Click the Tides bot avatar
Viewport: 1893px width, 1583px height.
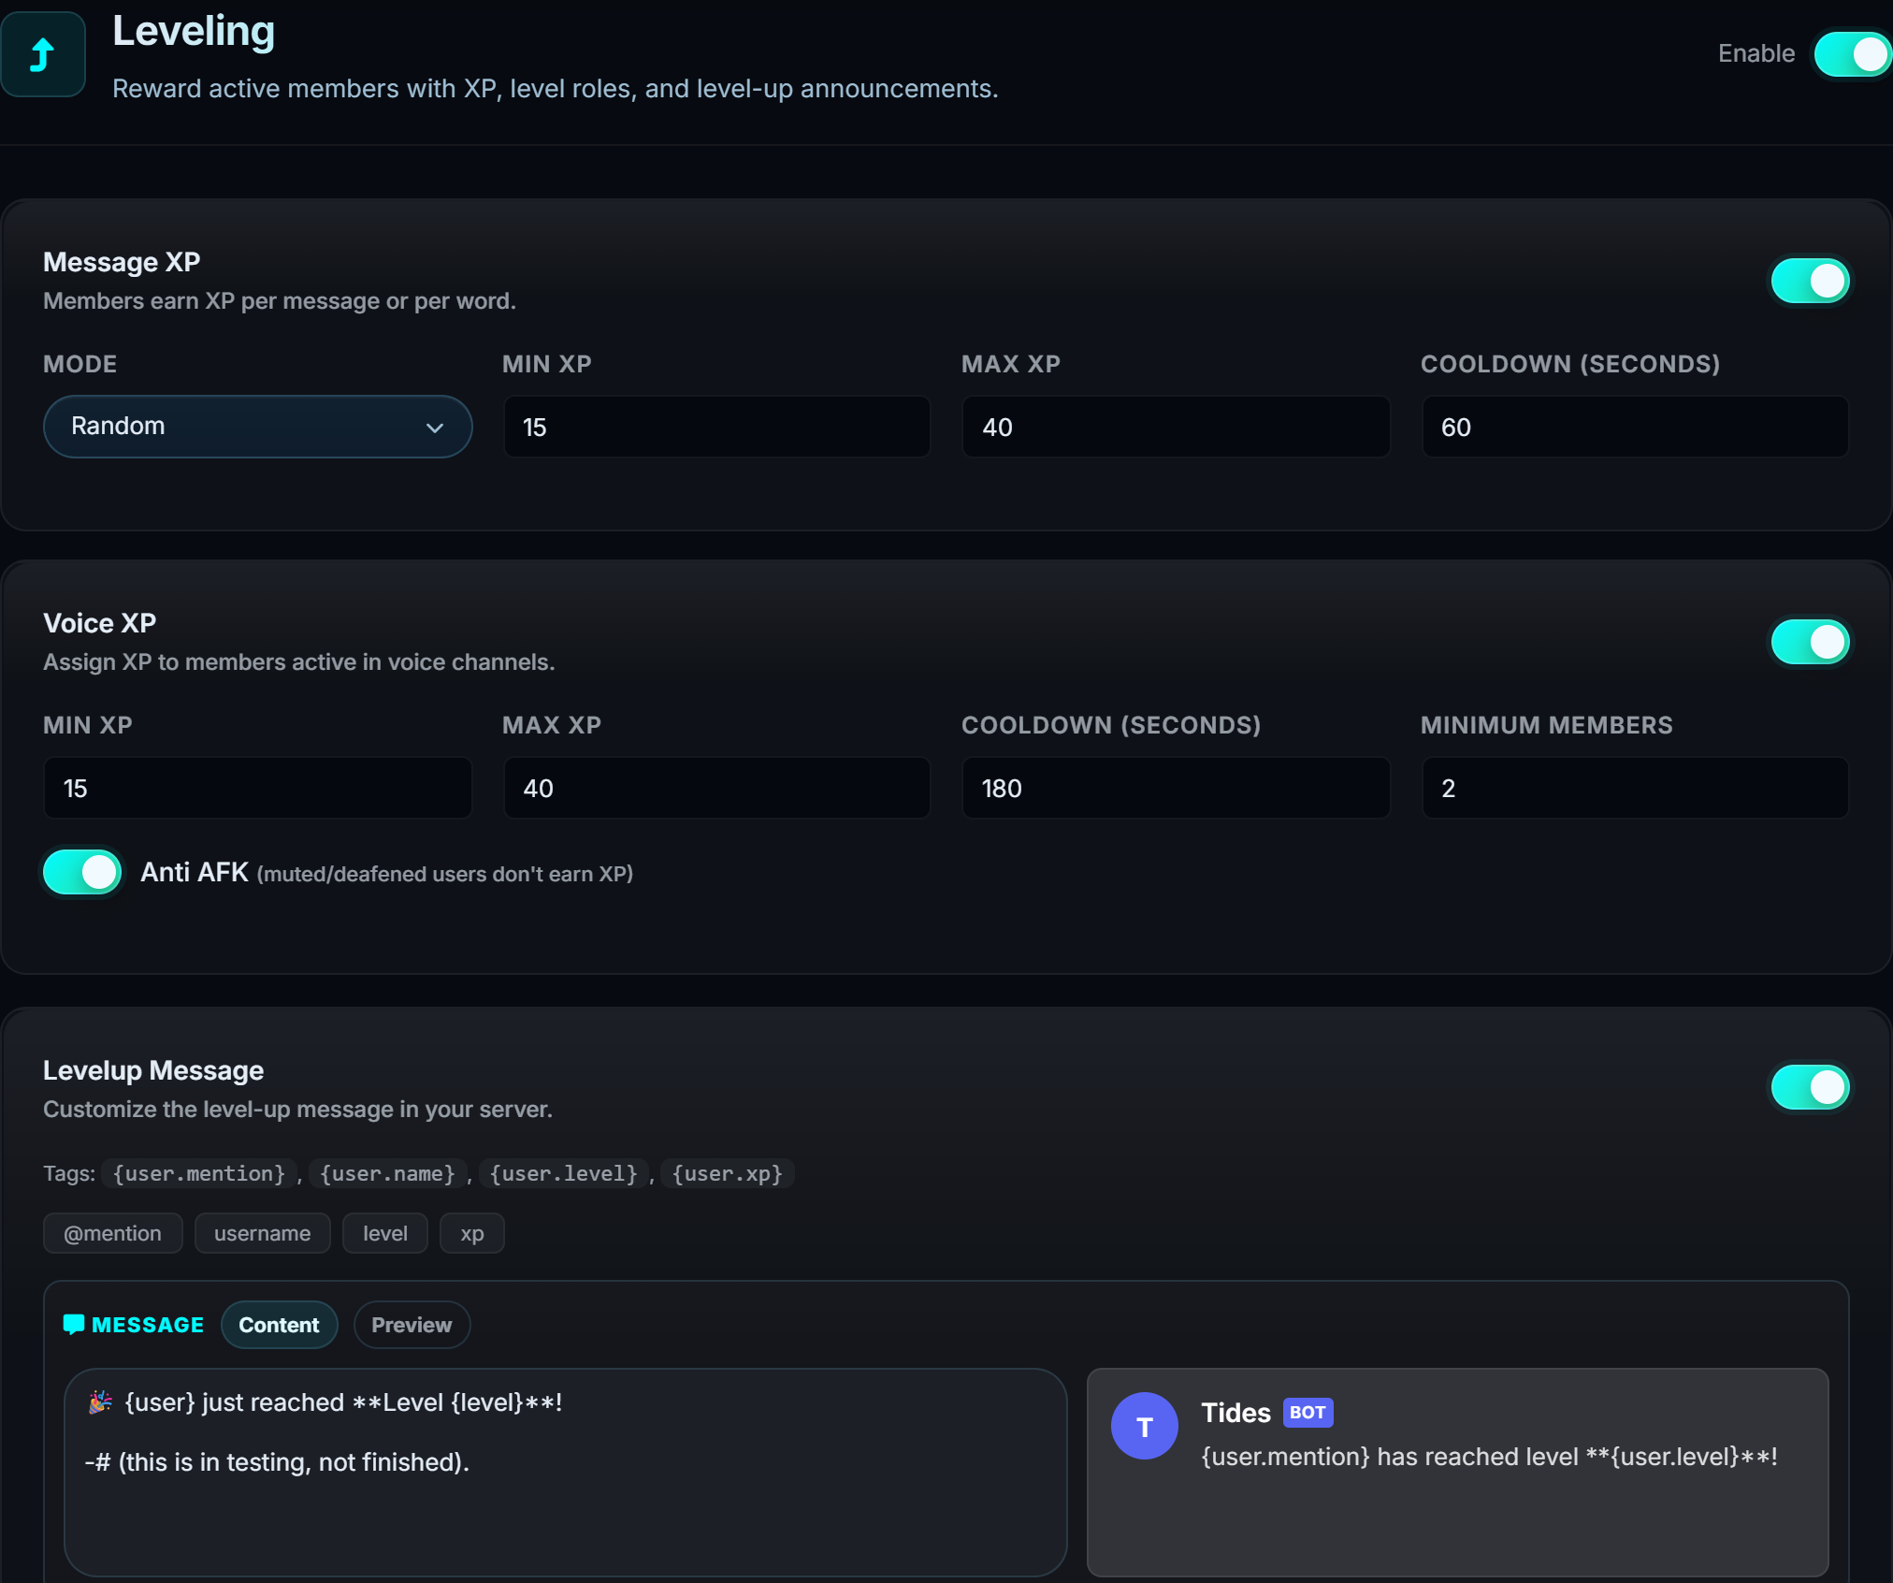point(1144,1426)
